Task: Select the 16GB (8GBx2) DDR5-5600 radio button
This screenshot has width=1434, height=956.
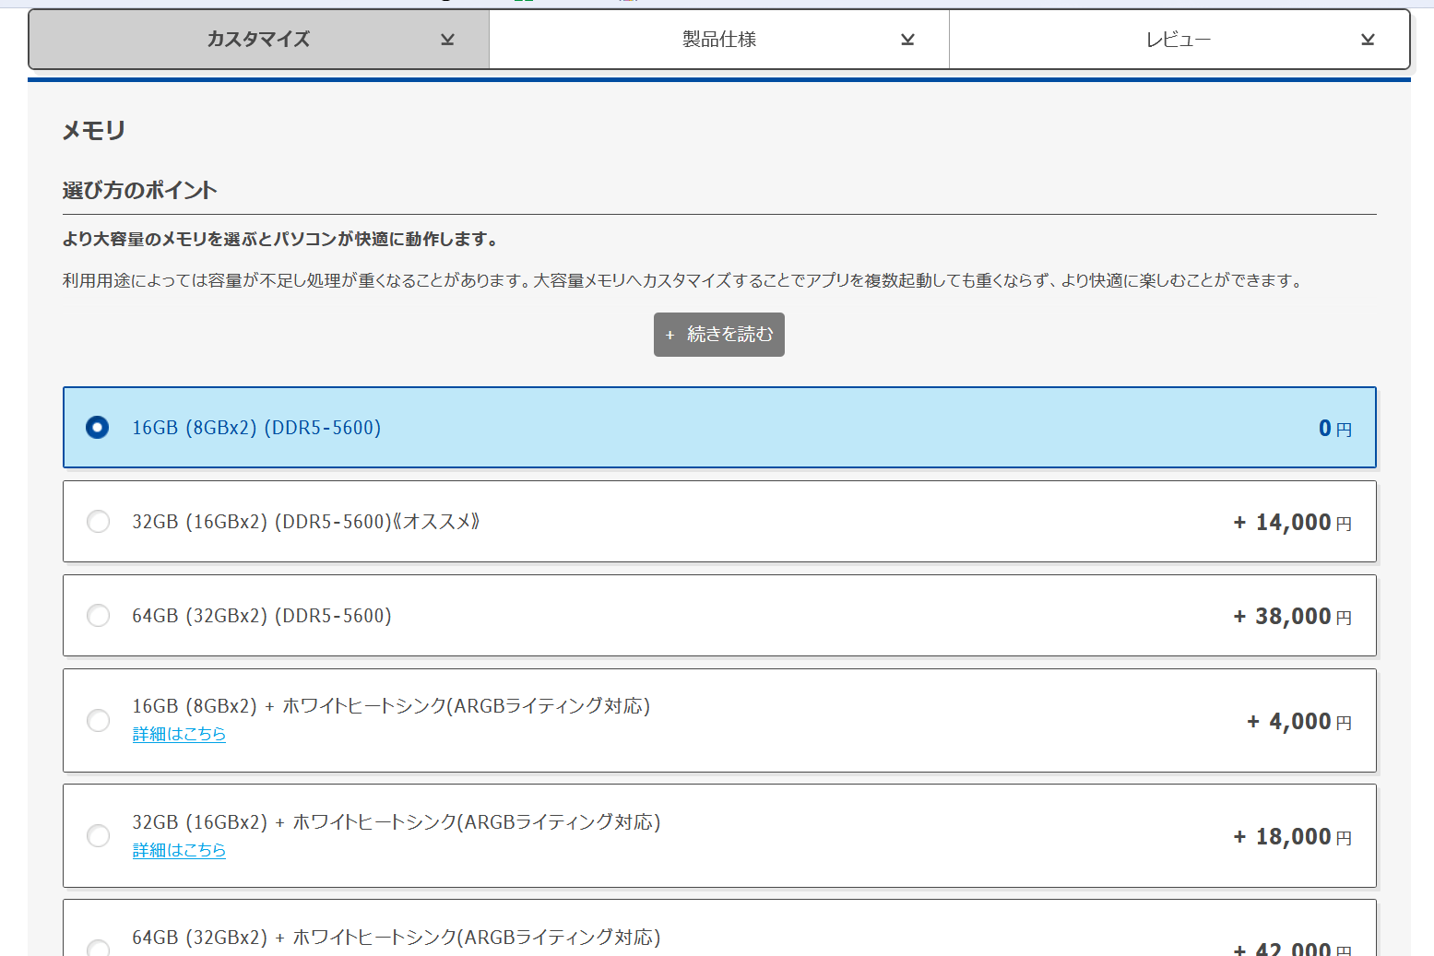Action: [x=98, y=428]
